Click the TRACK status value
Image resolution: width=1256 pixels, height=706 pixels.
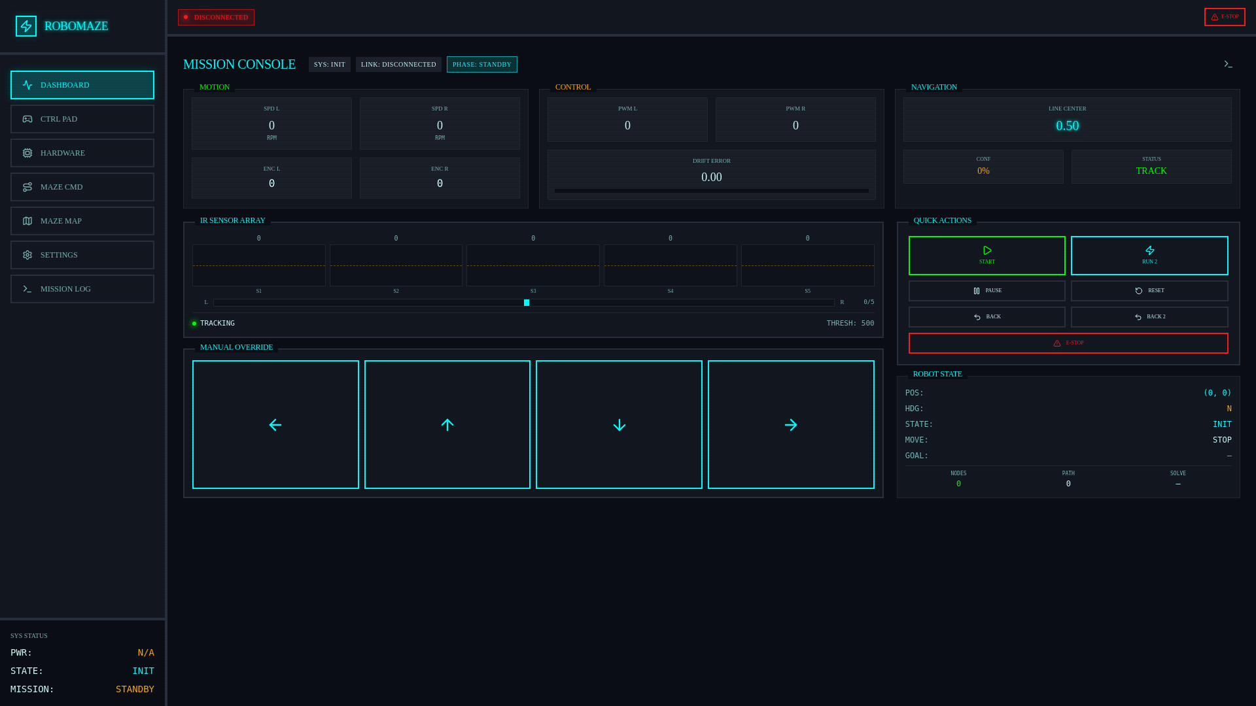(1151, 171)
